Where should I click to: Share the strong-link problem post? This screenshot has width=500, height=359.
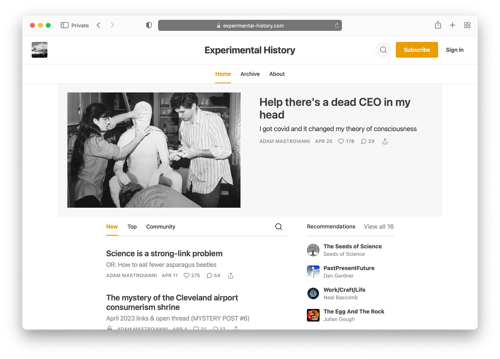pos(231,276)
